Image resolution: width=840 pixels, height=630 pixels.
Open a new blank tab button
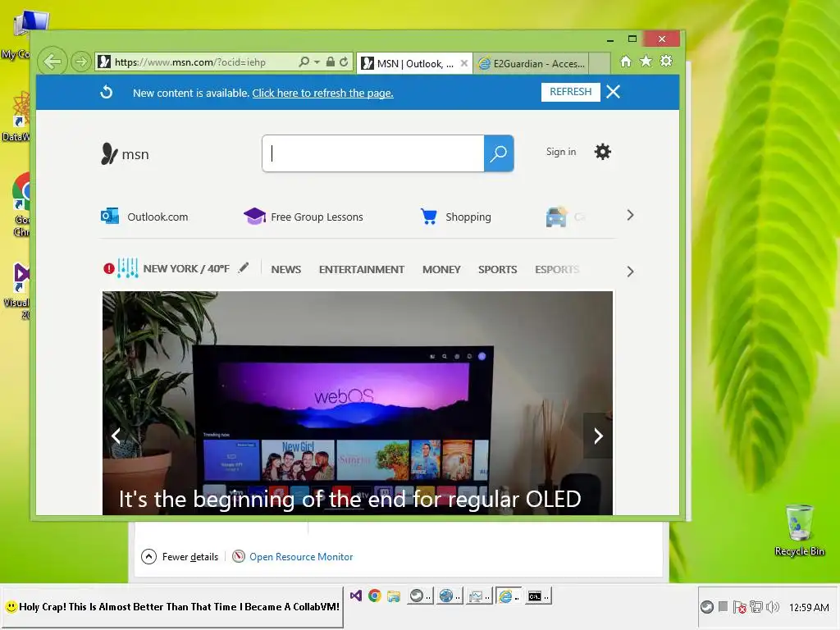[x=600, y=63]
